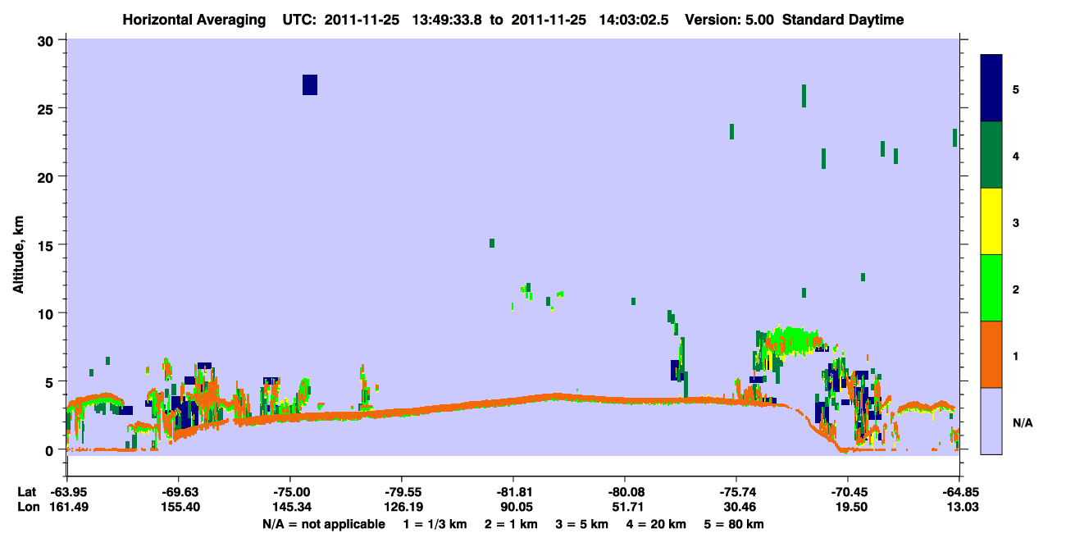
Task: Click legend text "1 = 1/3 km"
Action: 435,524
